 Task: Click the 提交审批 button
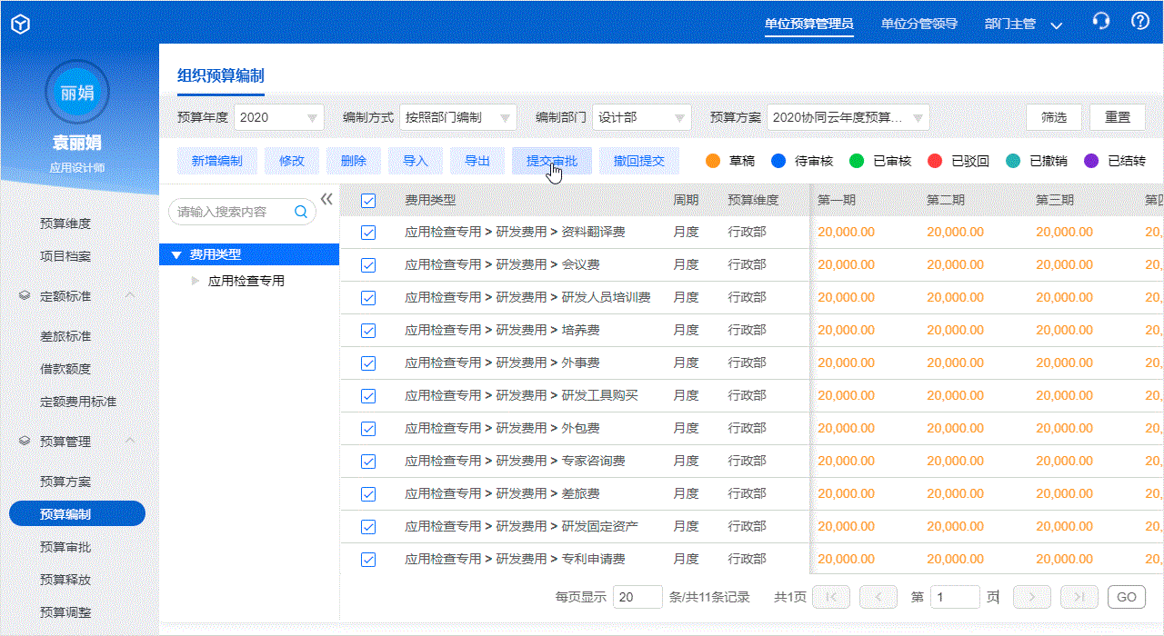pos(552,161)
